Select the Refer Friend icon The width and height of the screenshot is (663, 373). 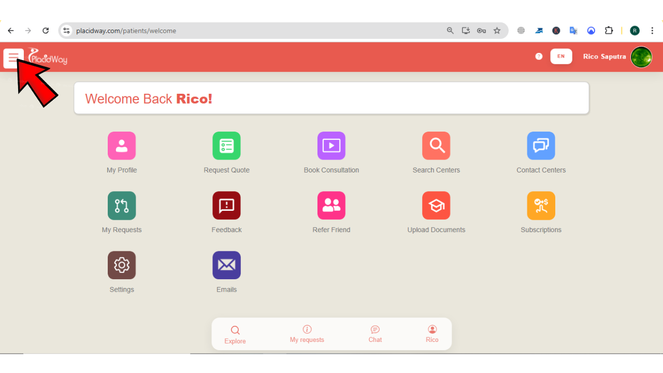(331, 205)
